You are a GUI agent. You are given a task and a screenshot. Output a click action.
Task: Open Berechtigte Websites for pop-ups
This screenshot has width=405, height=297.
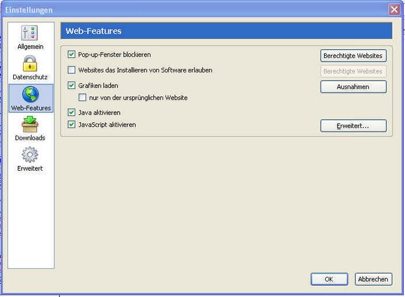pyautogui.click(x=354, y=56)
